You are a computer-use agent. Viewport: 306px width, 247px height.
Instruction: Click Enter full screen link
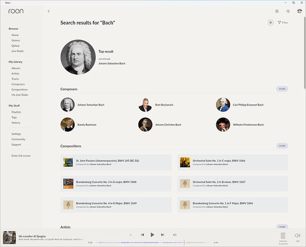pos(21,155)
